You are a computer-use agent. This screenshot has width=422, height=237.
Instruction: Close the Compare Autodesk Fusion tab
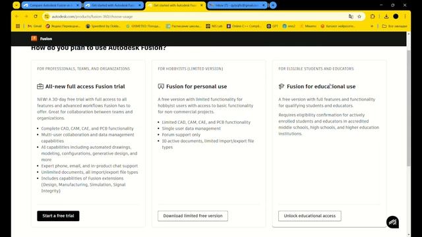click(78, 5)
